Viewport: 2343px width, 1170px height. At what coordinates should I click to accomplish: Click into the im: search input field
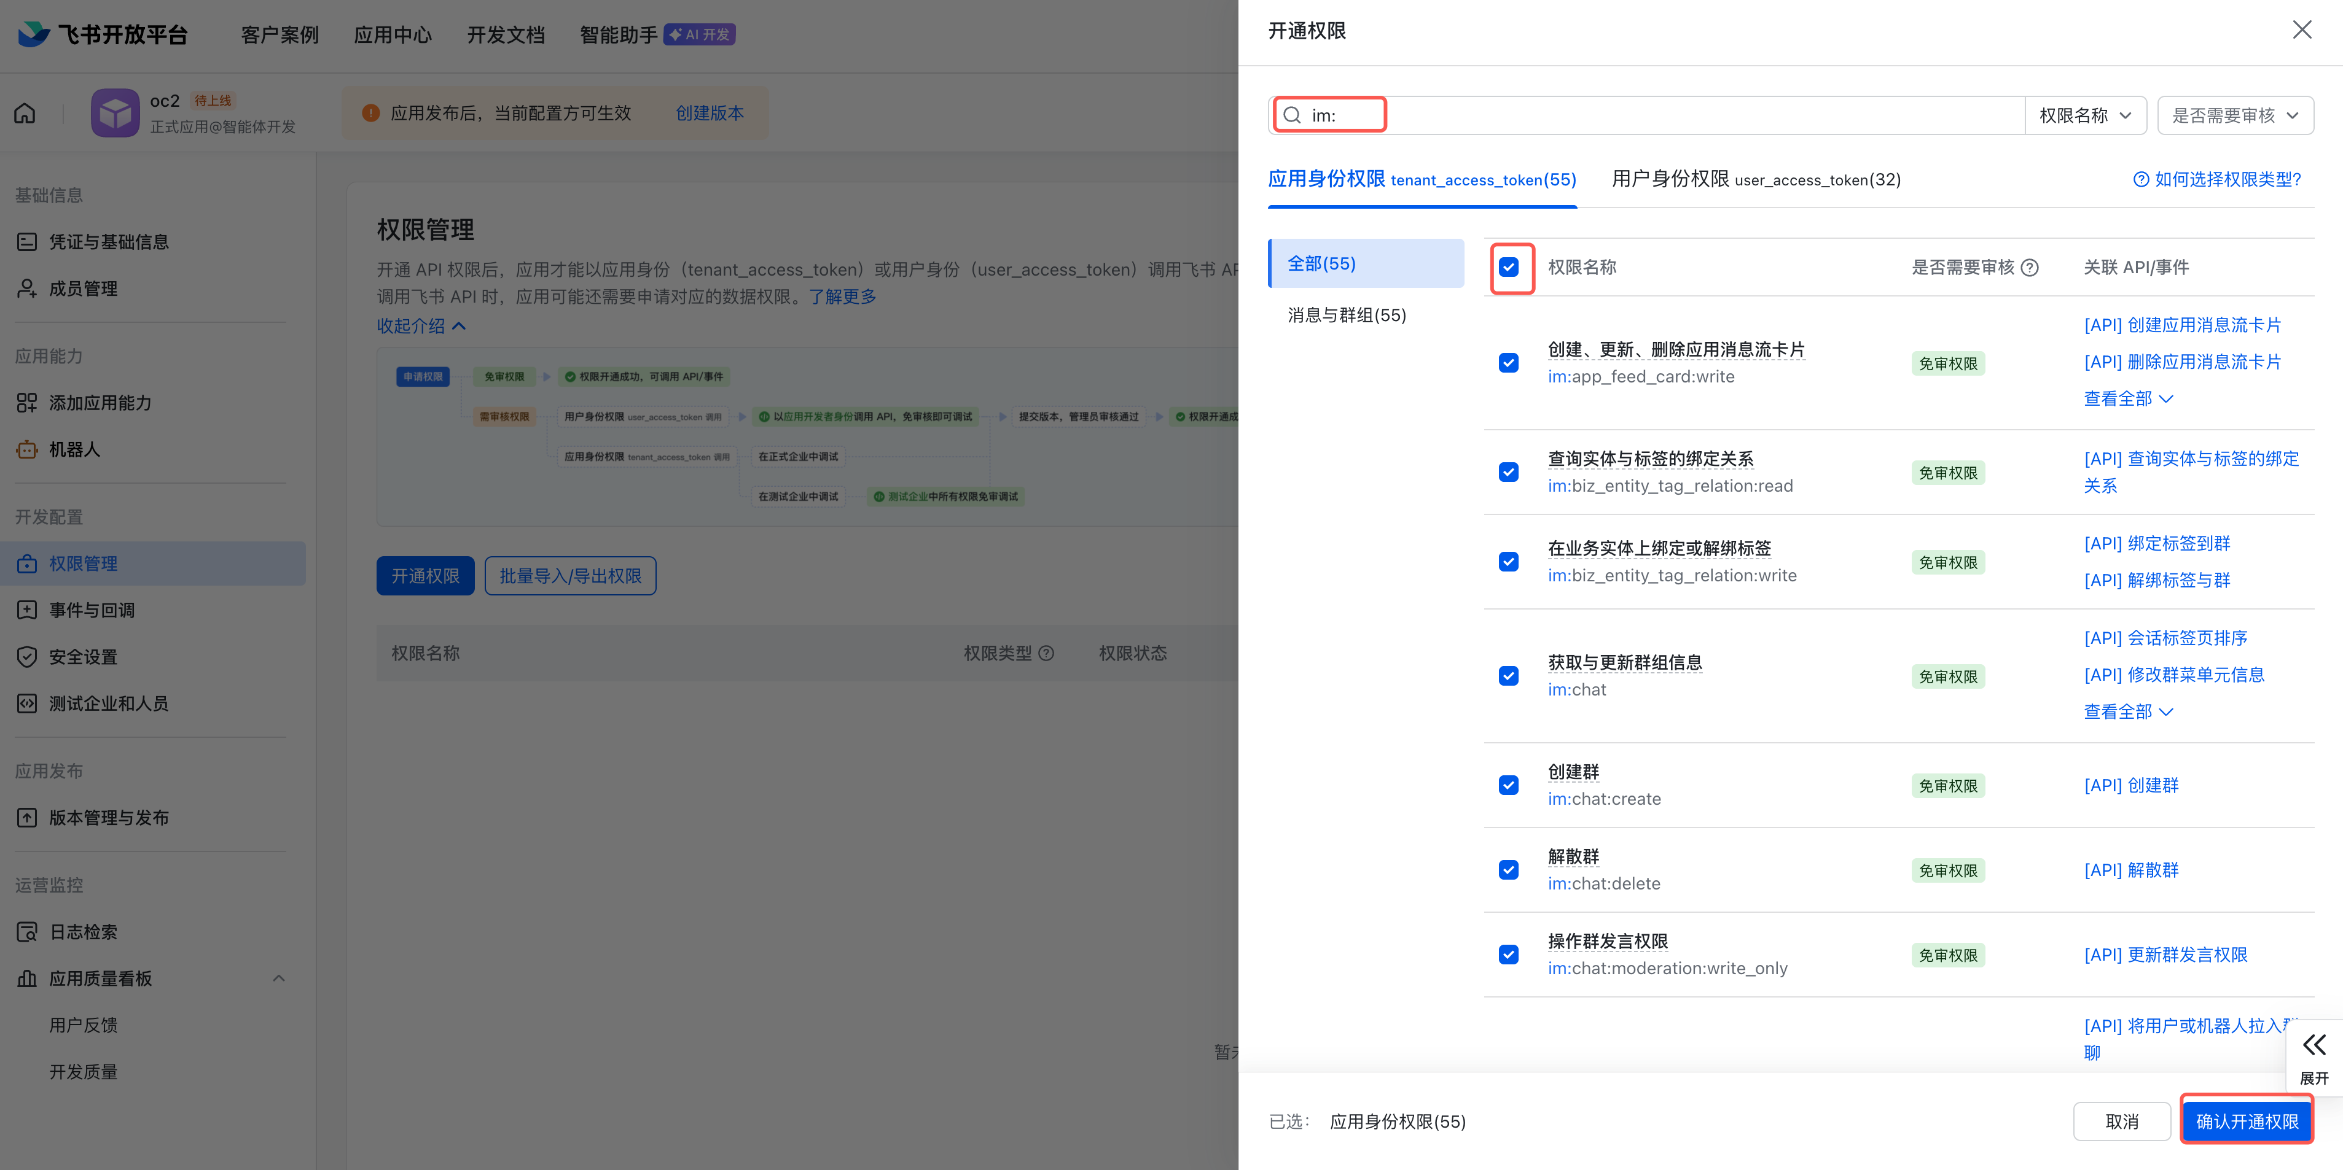coord(1637,115)
